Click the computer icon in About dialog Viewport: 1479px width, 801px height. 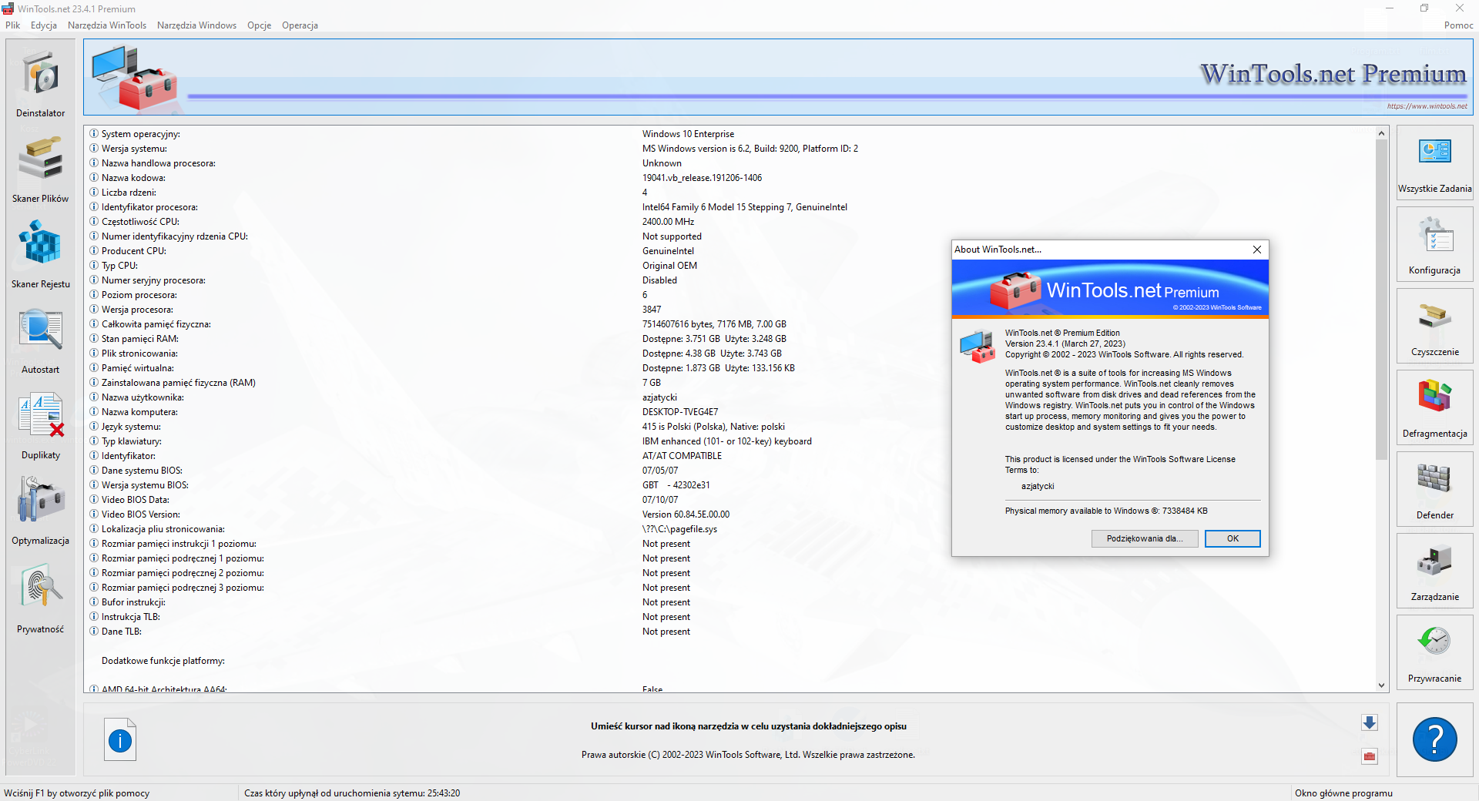pos(978,347)
